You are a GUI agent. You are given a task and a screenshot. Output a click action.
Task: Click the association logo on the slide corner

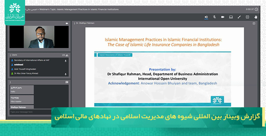217,100
